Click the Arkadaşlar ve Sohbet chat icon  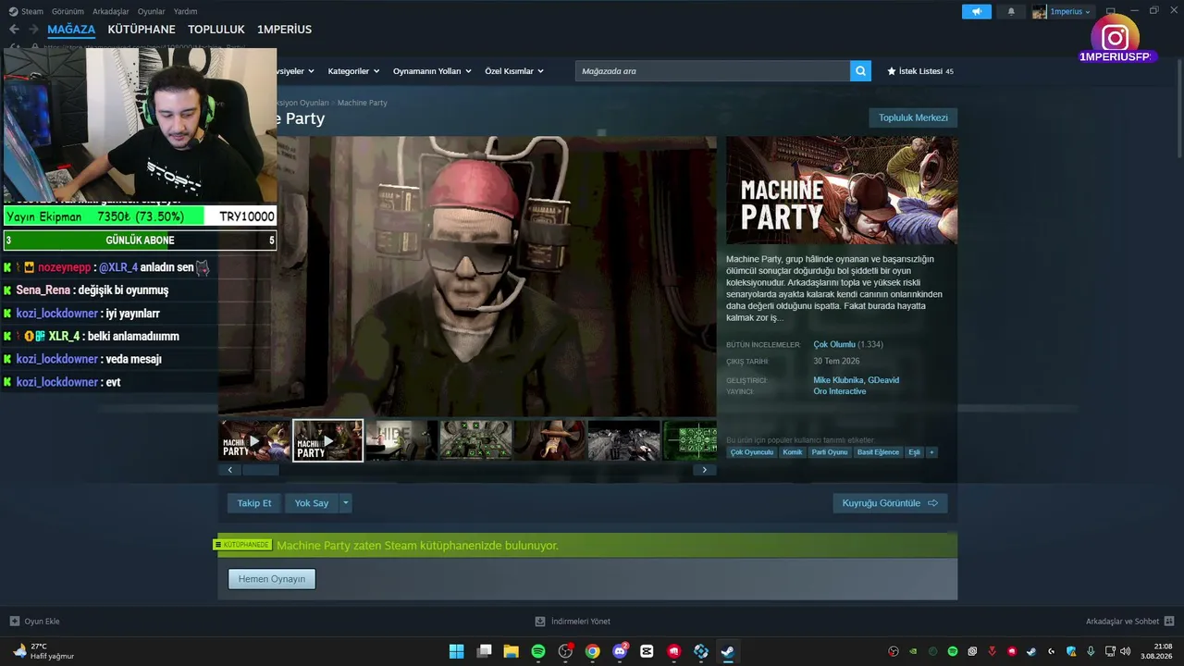tap(1169, 622)
